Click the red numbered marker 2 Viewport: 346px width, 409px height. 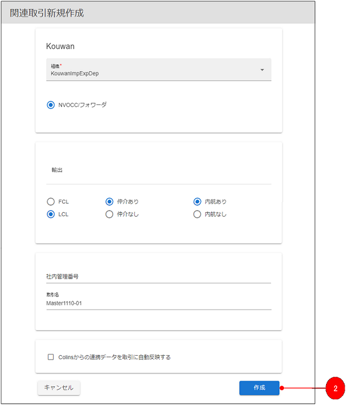point(335,388)
